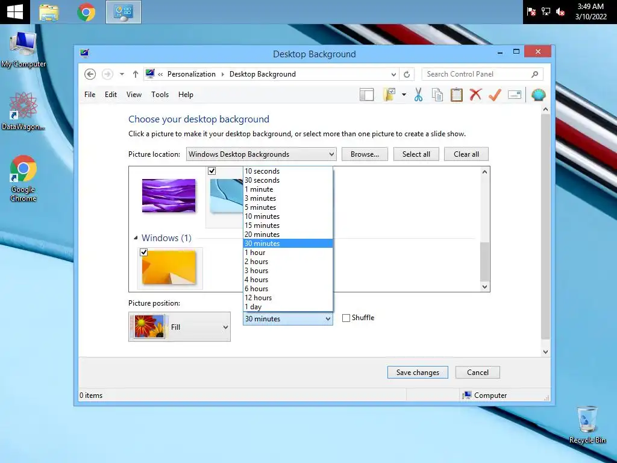Click the muted volume tray icon
Viewport: 617px width, 463px height.
click(x=560, y=12)
